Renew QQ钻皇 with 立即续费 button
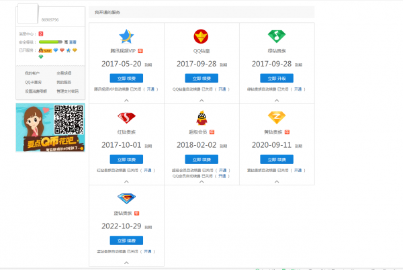This screenshot has height=270, width=403. tap(201, 78)
